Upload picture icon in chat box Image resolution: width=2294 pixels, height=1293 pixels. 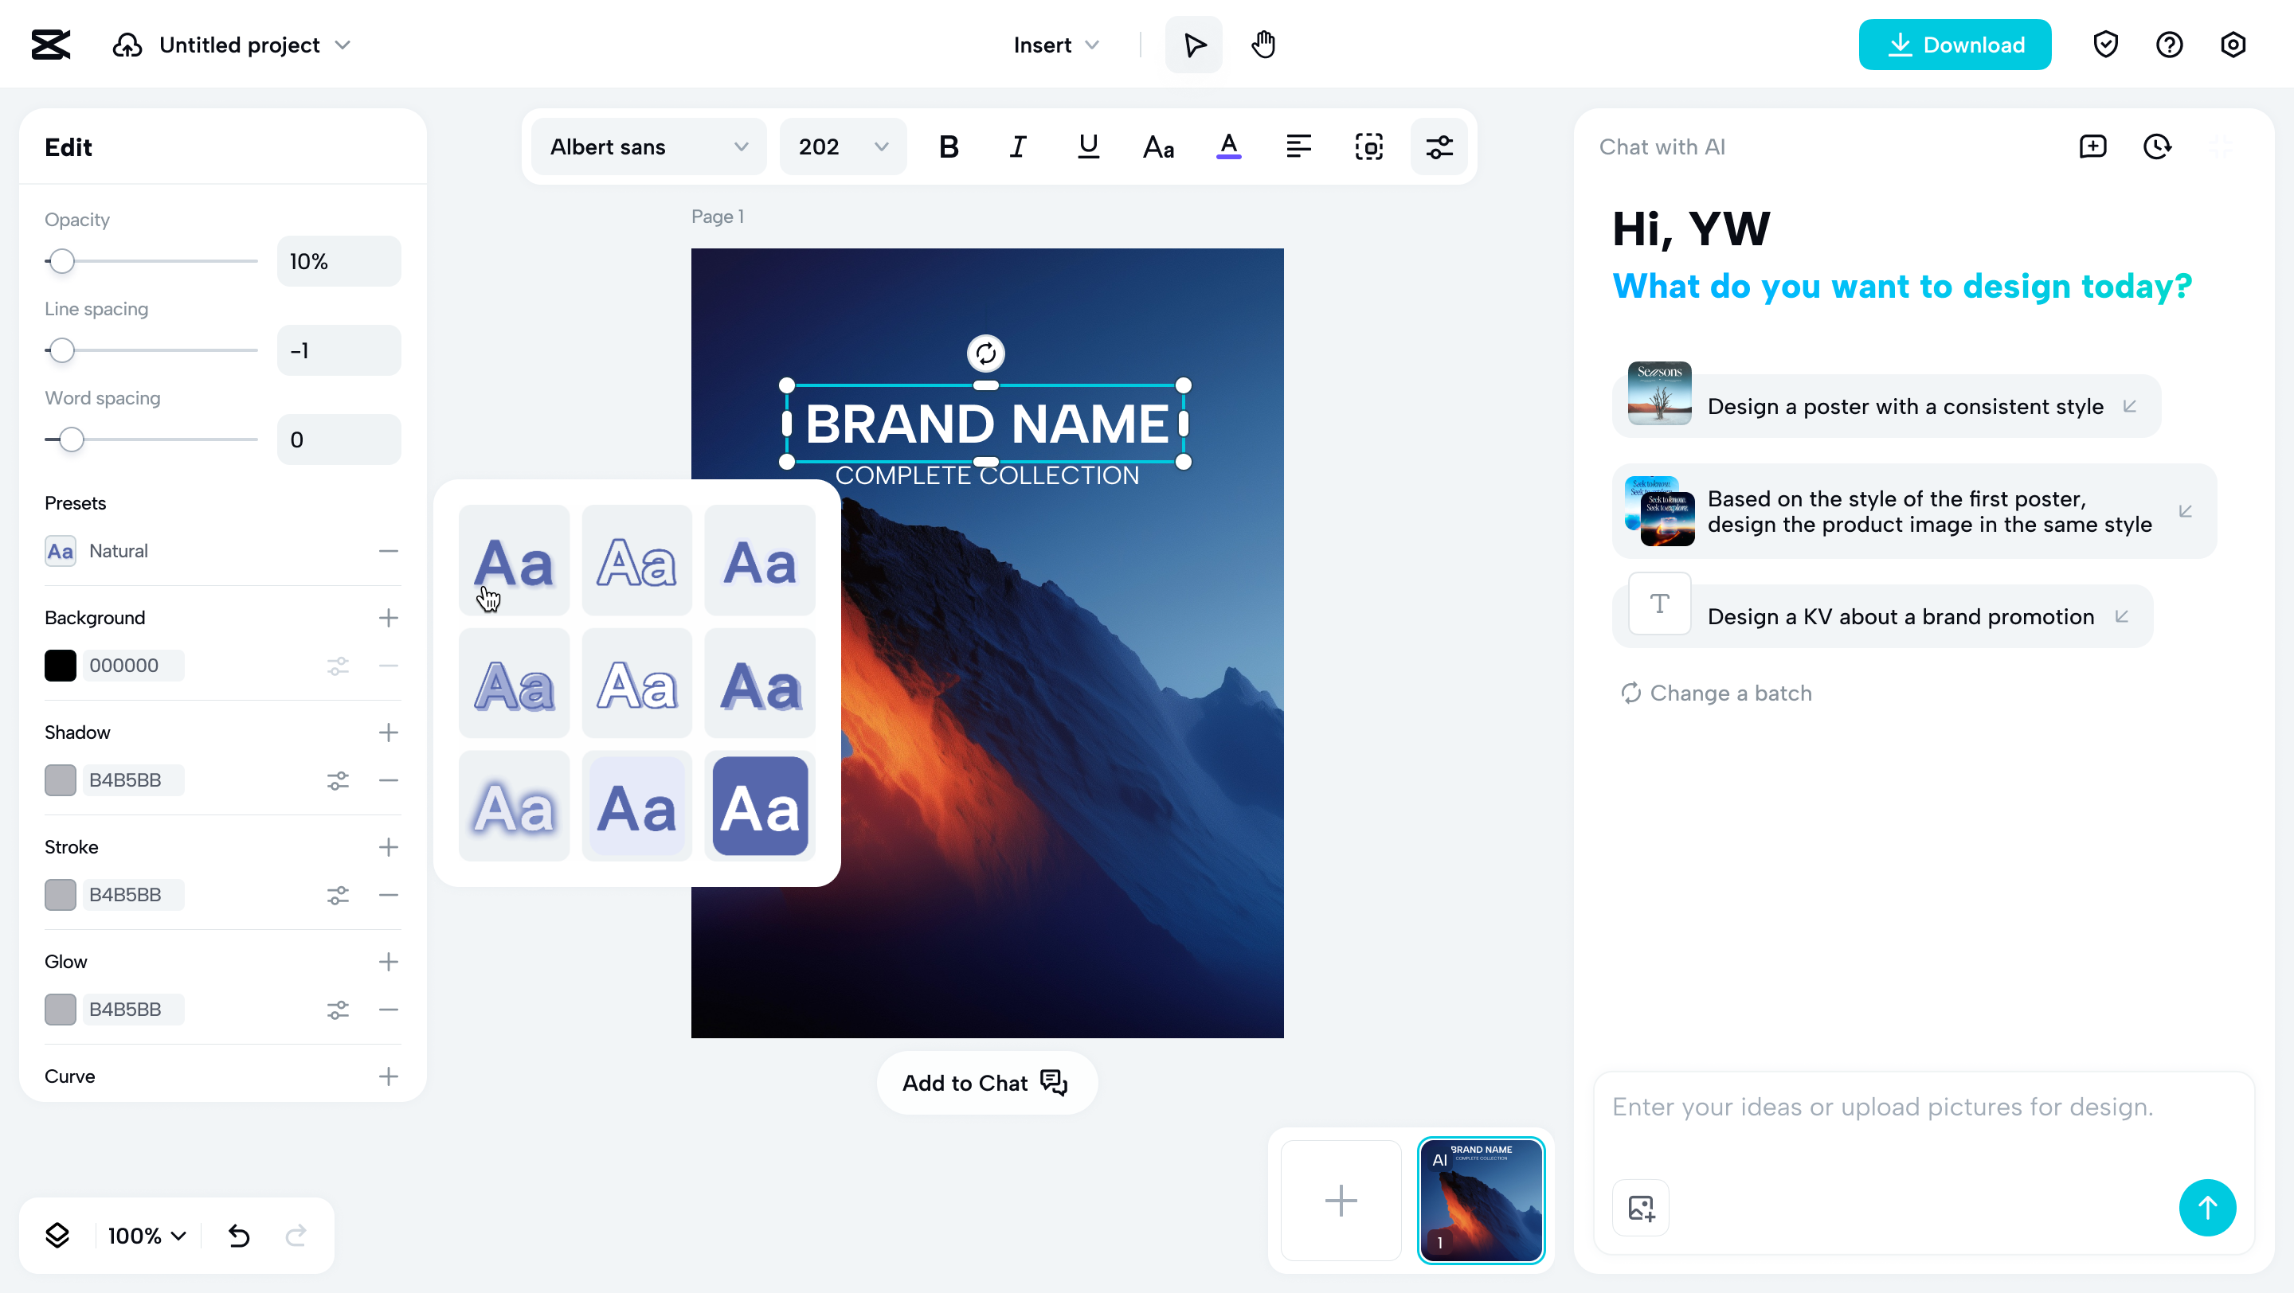(1640, 1208)
